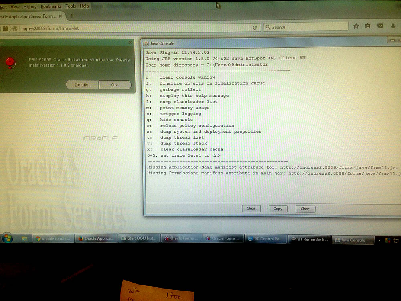Switch to Start OC4J Instance taskbar item
The height and width of the screenshot is (301, 401).
coord(140,238)
